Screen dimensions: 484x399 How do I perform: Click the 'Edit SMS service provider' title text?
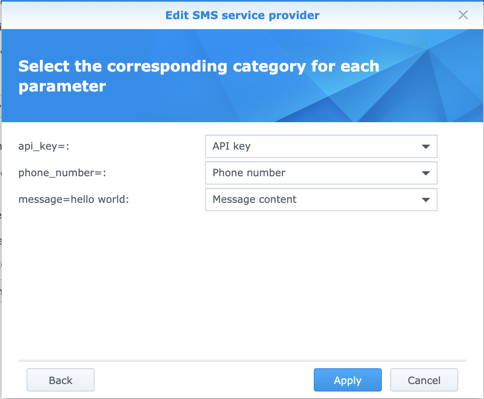coord(242,15)
